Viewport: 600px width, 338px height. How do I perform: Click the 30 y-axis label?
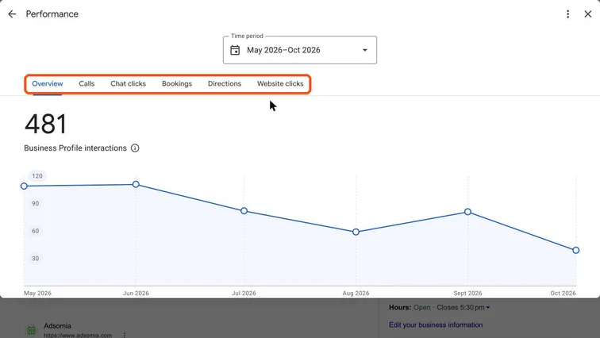tap(36, 259)
